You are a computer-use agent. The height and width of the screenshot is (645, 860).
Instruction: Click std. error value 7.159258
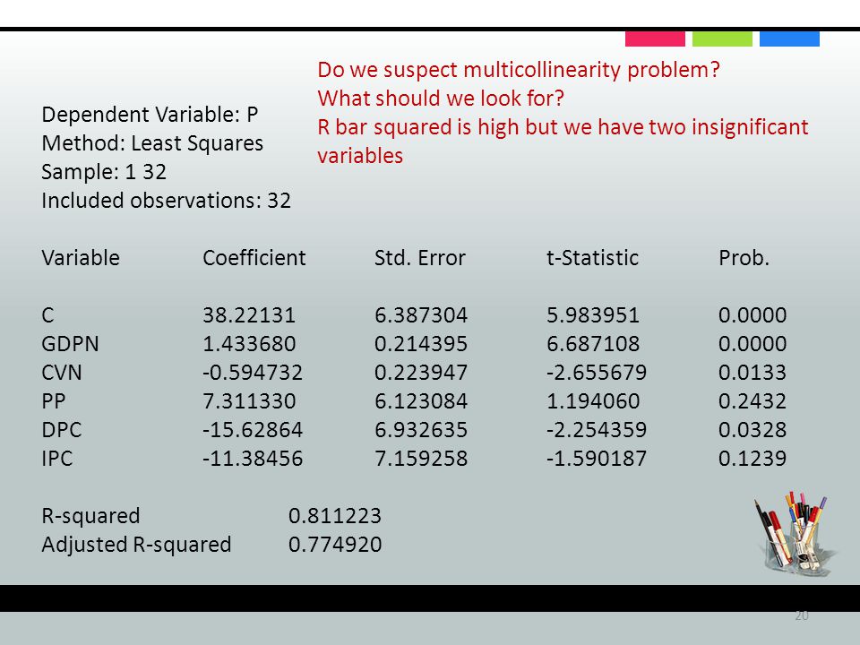tap(421, 458)
